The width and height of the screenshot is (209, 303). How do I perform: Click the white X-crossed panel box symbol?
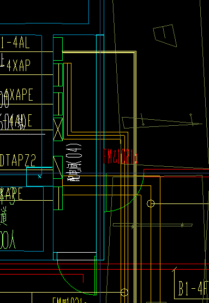[x=58, y=129]
